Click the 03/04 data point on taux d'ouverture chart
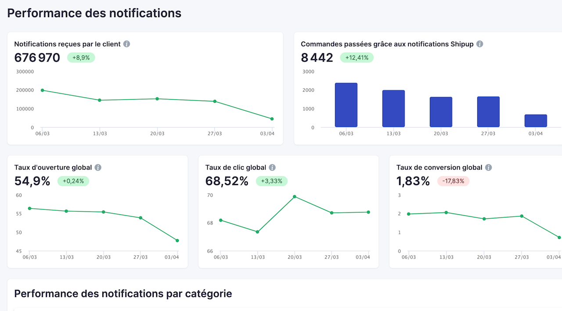 [177, 240]
